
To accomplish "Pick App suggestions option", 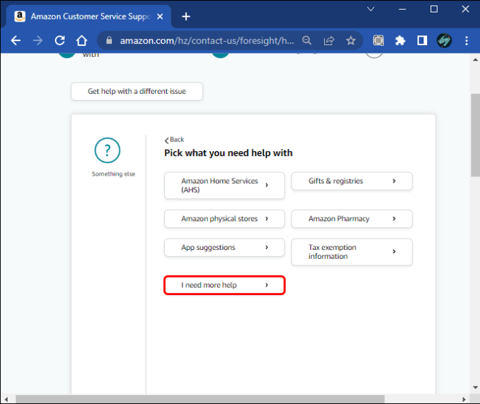I will [225, 247].
